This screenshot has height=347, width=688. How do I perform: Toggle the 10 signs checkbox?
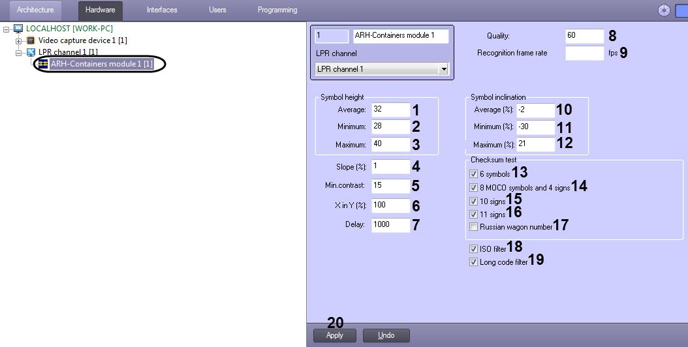tap(473, 201)
